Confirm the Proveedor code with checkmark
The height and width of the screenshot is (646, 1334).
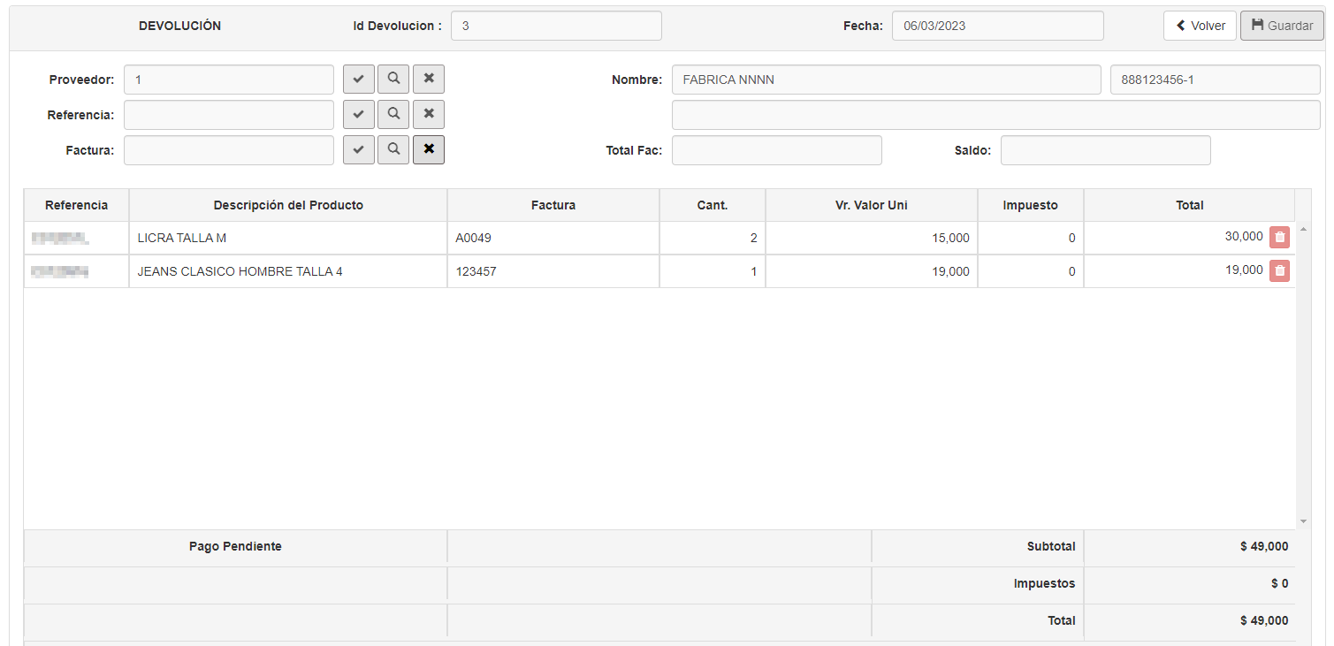click(358, 80)
